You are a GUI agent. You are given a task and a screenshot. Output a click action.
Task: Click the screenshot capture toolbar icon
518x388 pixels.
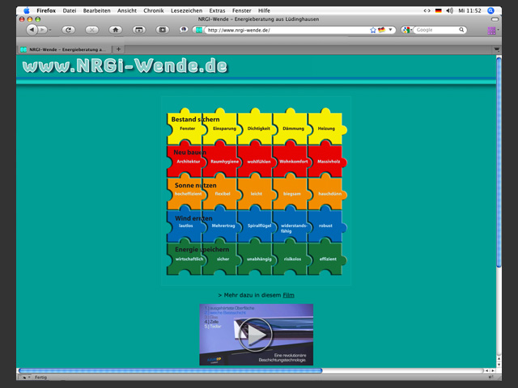click(163, 30)
